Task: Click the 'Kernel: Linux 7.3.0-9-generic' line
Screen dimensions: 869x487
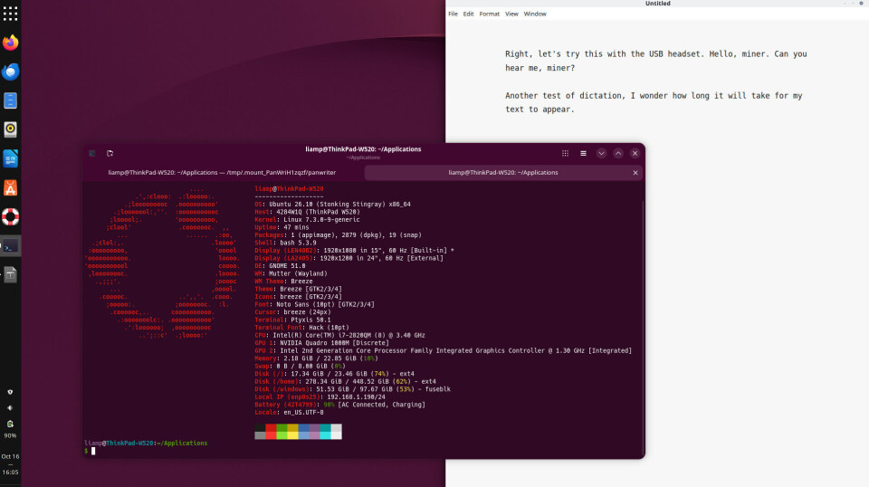Action: 307,220
